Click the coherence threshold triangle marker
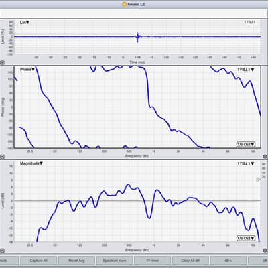The width and height of the screenshot is (268, 268). tap(258, 180)
